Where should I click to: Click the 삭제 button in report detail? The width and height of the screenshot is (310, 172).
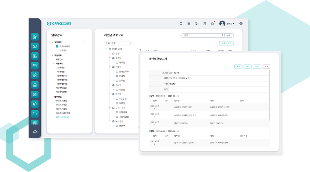click(266, 66)
